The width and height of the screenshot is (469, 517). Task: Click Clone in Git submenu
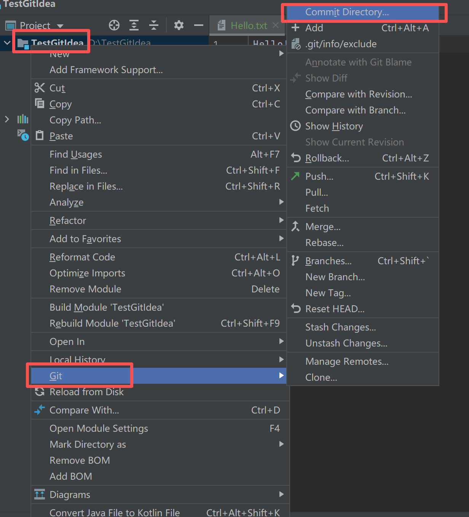363,377
